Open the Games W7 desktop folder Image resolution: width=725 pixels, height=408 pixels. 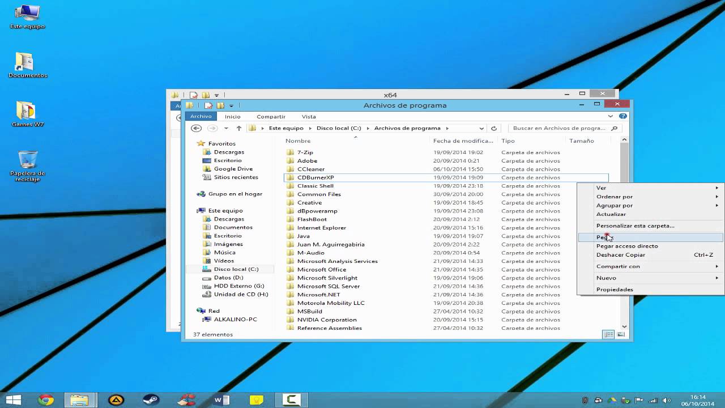click(27, 114)
